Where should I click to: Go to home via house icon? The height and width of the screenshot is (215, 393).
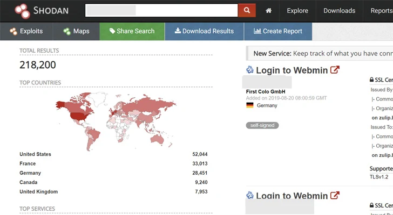[268, 11]
